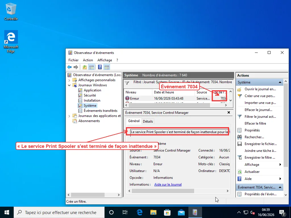Click the Actualiser refresh action
The image size is (291, 218).
(x=252, y=172)
